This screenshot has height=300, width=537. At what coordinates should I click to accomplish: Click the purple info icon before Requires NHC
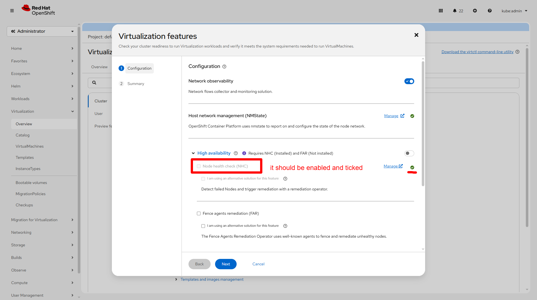pos(244,153)
